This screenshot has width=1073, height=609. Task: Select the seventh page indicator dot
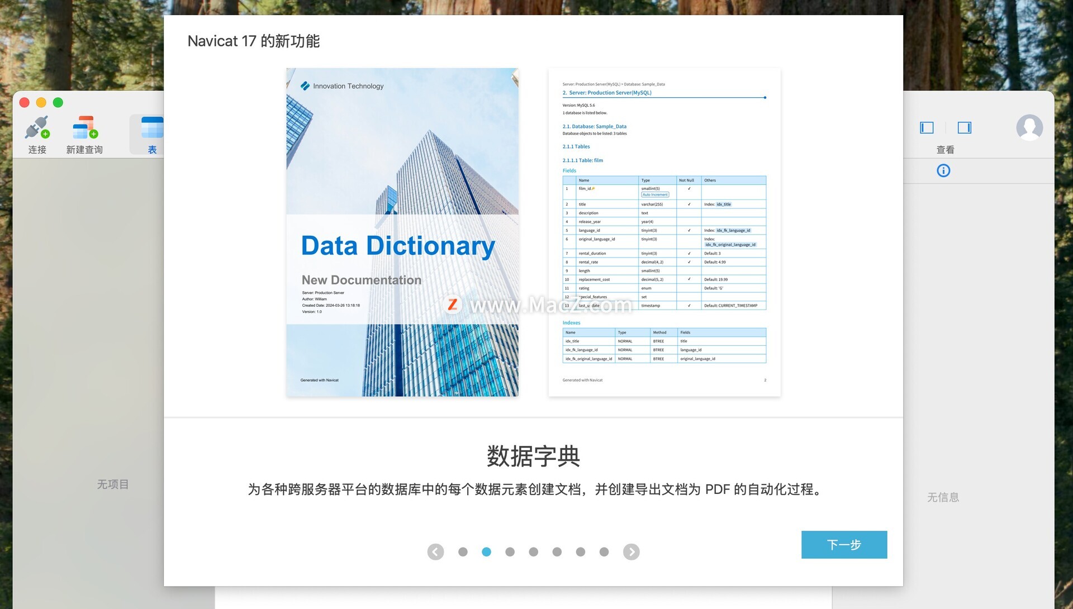click(604, 551)
